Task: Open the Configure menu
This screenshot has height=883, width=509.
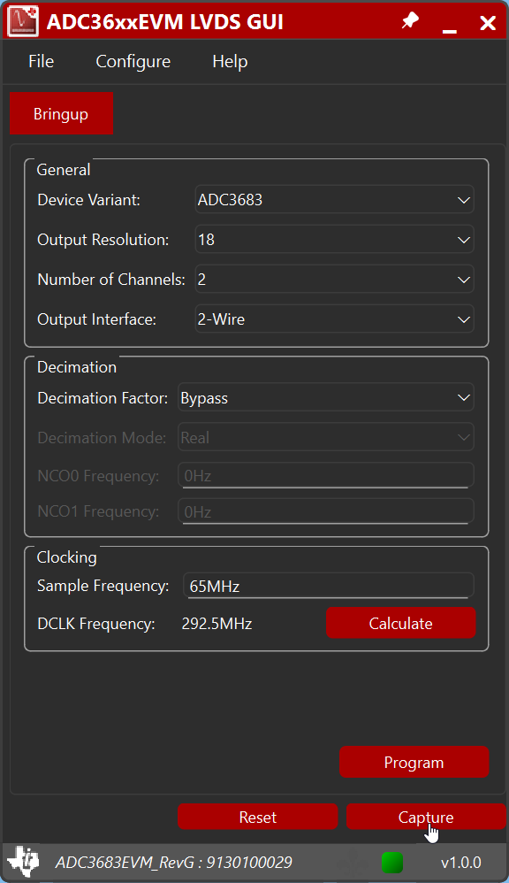Action: pos(133,61)
